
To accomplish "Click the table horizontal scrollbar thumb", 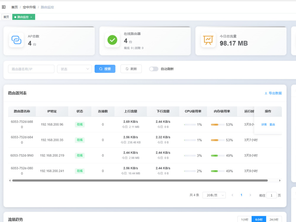I will 140,181.
